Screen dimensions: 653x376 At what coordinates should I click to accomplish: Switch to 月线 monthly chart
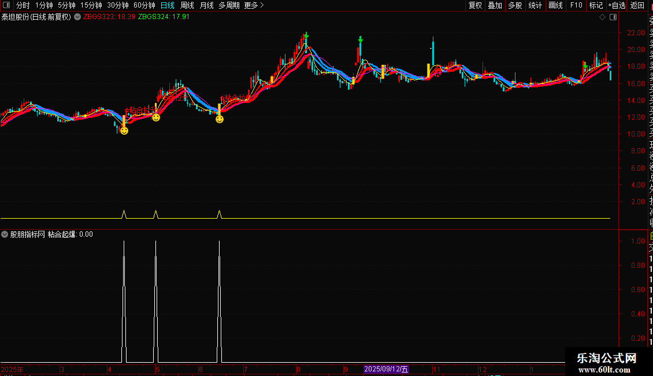pos(206,5)
